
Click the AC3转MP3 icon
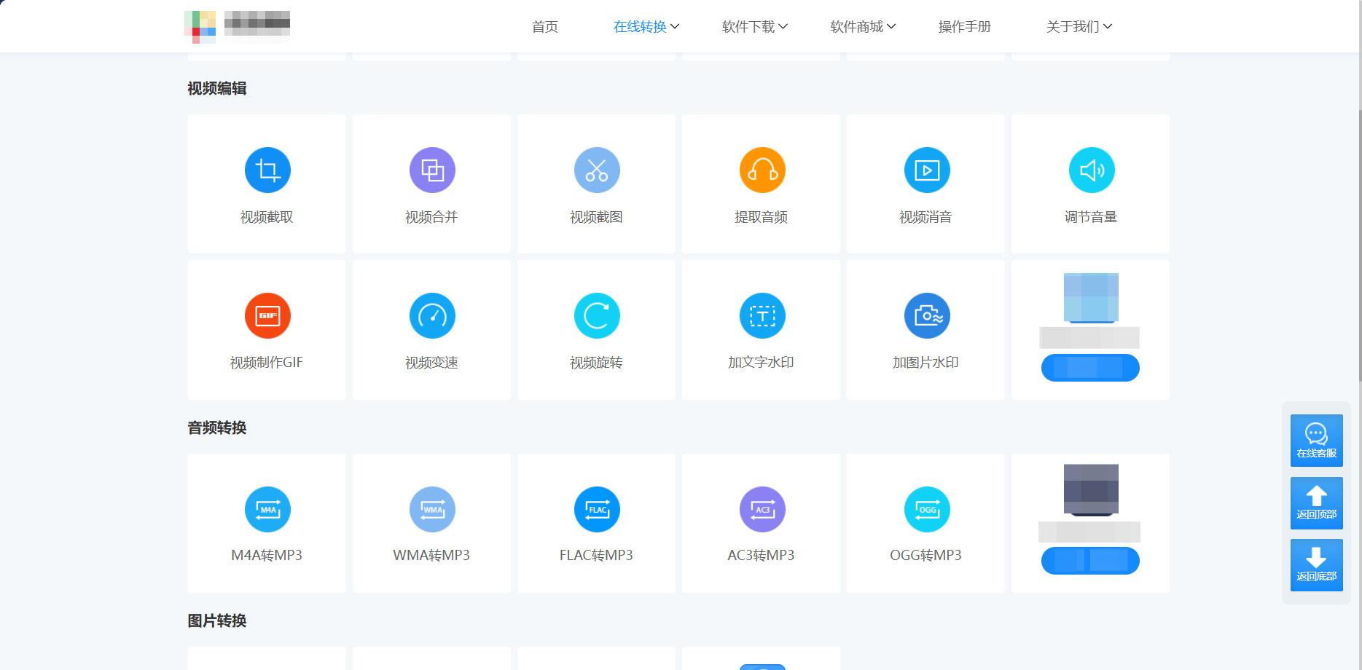(x=762, y=510)
